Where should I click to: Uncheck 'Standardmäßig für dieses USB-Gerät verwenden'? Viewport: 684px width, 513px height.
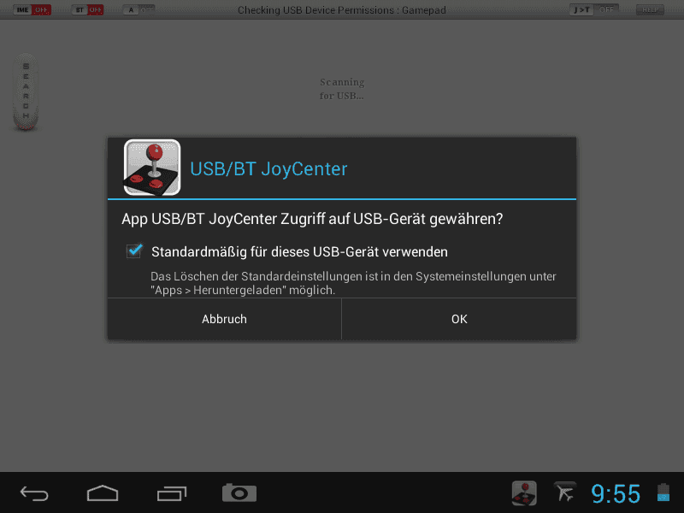point(134,251)
